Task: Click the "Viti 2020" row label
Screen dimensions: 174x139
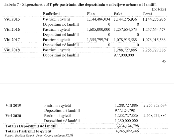Action: click(x=13, y=116)
